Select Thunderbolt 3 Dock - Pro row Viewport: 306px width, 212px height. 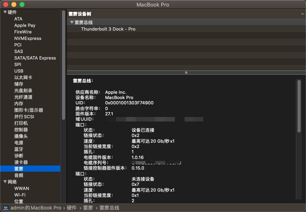click(x=186, y=29)
